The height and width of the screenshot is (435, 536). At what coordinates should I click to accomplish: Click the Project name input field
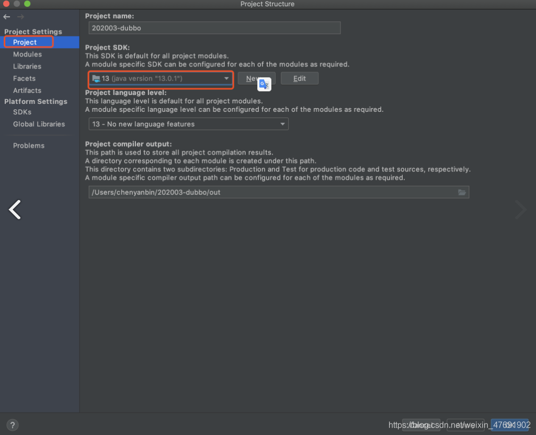point(214,28)
